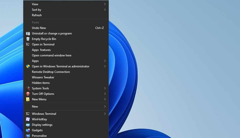The height and width of the screenshot is (138, 240).
Task: Click the Uninstall or change a program icon
Action: pos(28,33)
